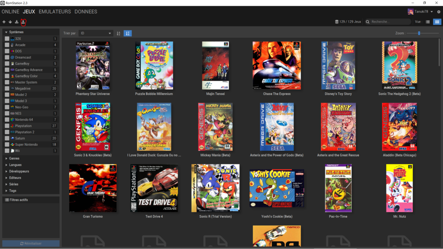The height and width of the screenshot is (249, 443).
Task: Click the plus icon to add a game
Action: [4, 22]
